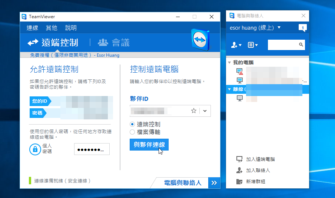
Task: Click the 您的ID label
Action: tap(40, 101)
